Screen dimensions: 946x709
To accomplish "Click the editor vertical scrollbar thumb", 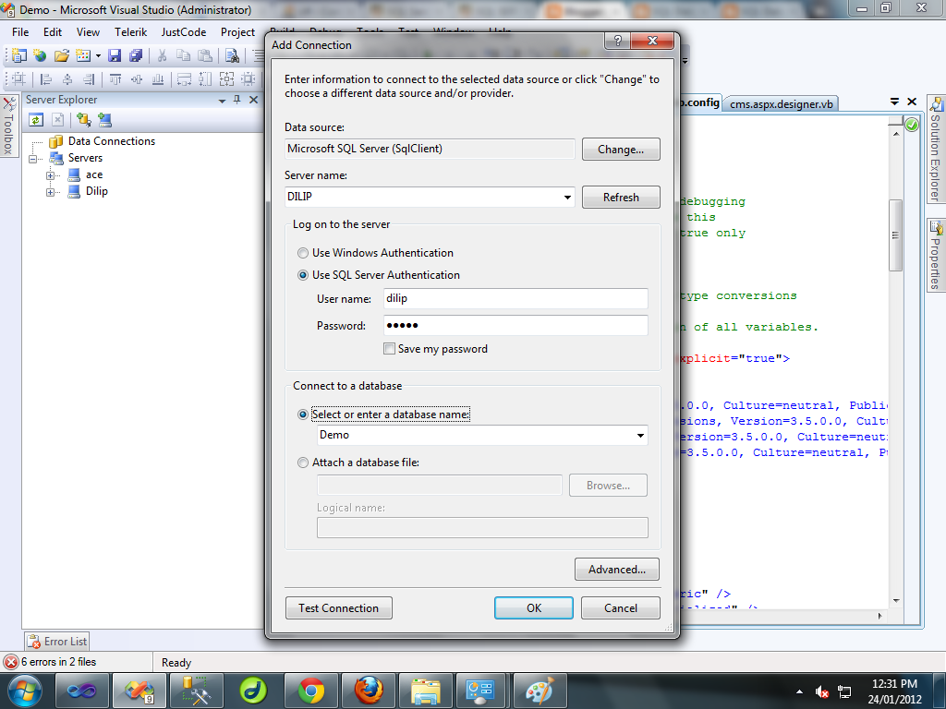I will click(x=896, y=235).
